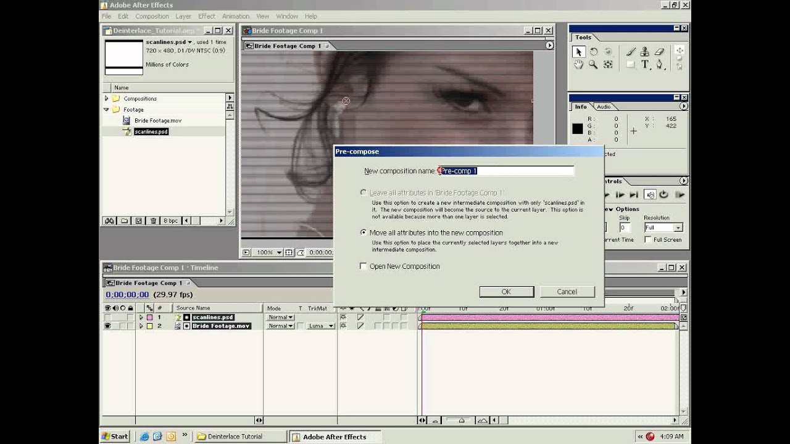The image size is (790, 444).
Task: Tick the Full Screen checkbox
Action: pos(648,240)
